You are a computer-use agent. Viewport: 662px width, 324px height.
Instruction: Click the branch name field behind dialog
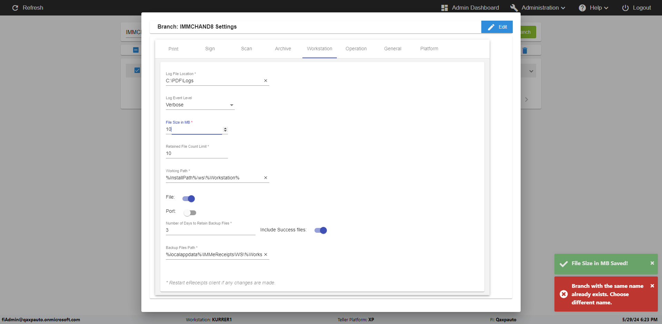coord(133,32)
